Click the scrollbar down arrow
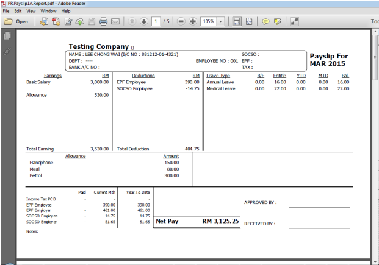Viewport: 379px width, 265px height. coord(375,261)
